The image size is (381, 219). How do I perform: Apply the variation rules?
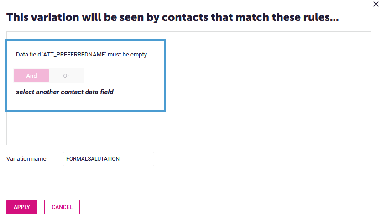point(21,207)
